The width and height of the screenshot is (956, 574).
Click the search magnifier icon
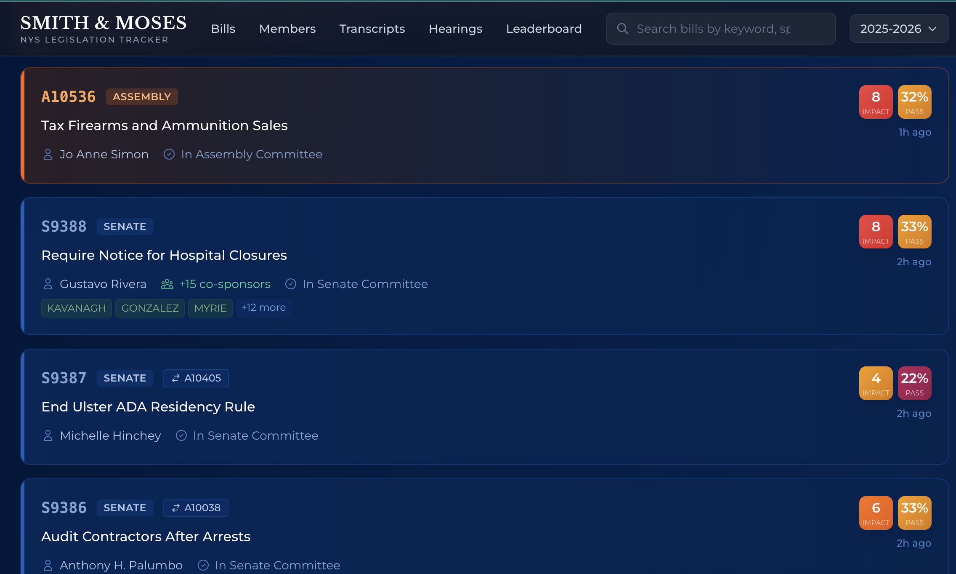point(622,29)
